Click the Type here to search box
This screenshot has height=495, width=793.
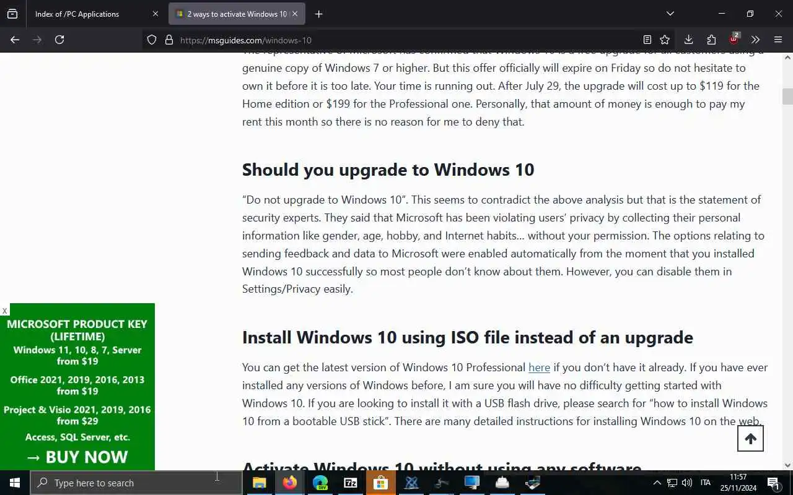point(136,483)
